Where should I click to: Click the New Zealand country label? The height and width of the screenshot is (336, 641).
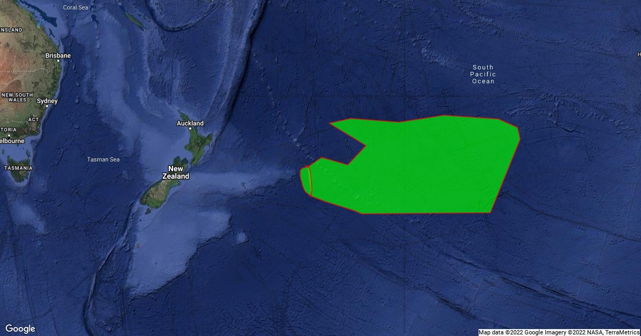click(x=176, y=172)
